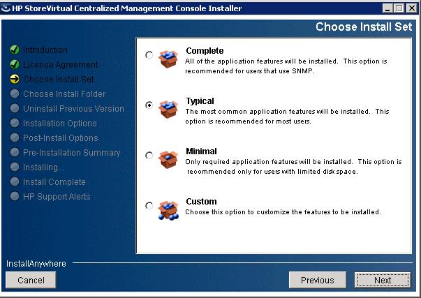Image resolution: width=421 pixels, height=298 pixels.
Task: Click 'Post-Install Options' step label
Action: 61,137
